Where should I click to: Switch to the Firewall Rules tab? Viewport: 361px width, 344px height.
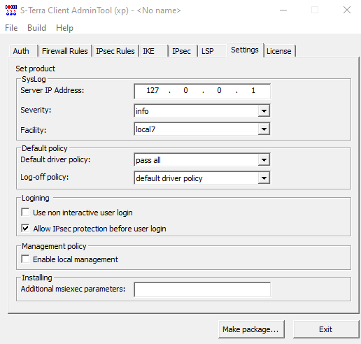pos(65,51)
